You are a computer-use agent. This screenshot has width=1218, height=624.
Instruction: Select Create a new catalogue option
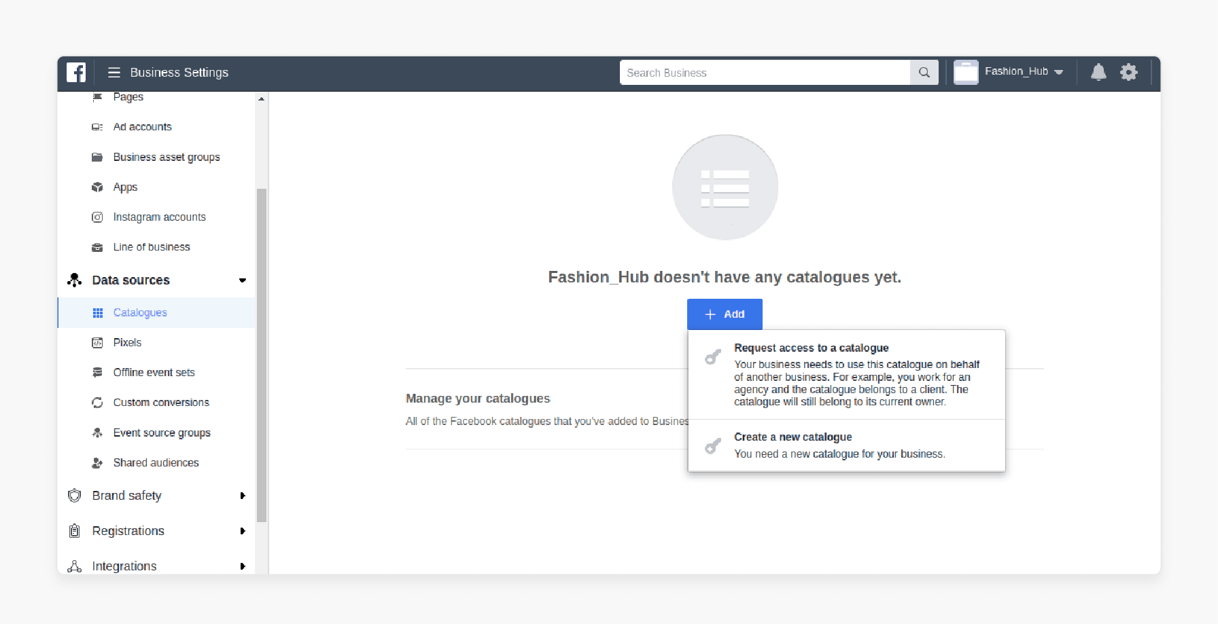coord(847,445)
